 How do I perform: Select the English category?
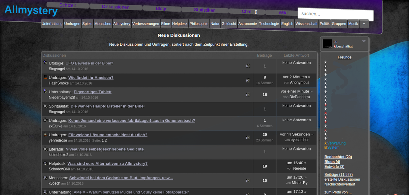pyautogui.click(x=287, y=24)
